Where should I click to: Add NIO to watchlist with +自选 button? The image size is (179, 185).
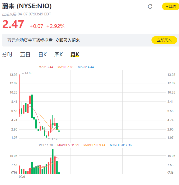pos(171,6)
